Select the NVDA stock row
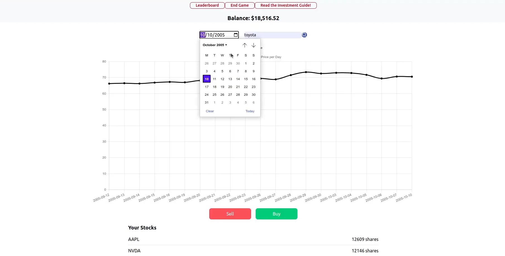 tap(253, 251)
